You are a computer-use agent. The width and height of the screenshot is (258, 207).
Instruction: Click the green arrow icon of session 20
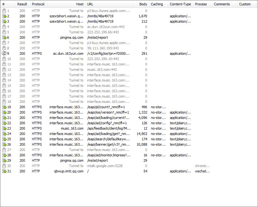coord(4,112)
